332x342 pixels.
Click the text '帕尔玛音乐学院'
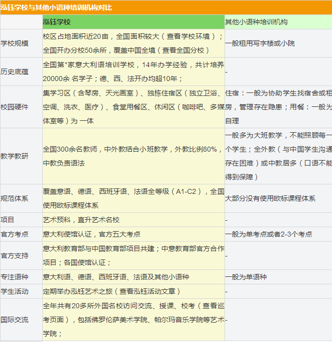point(179,320)
